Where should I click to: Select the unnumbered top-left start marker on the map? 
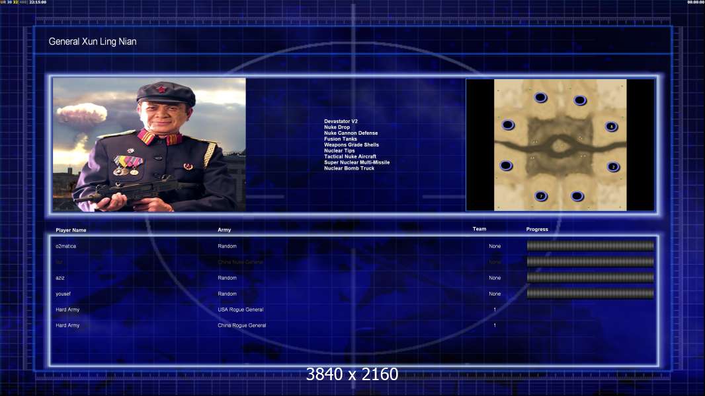pos(540,97)
